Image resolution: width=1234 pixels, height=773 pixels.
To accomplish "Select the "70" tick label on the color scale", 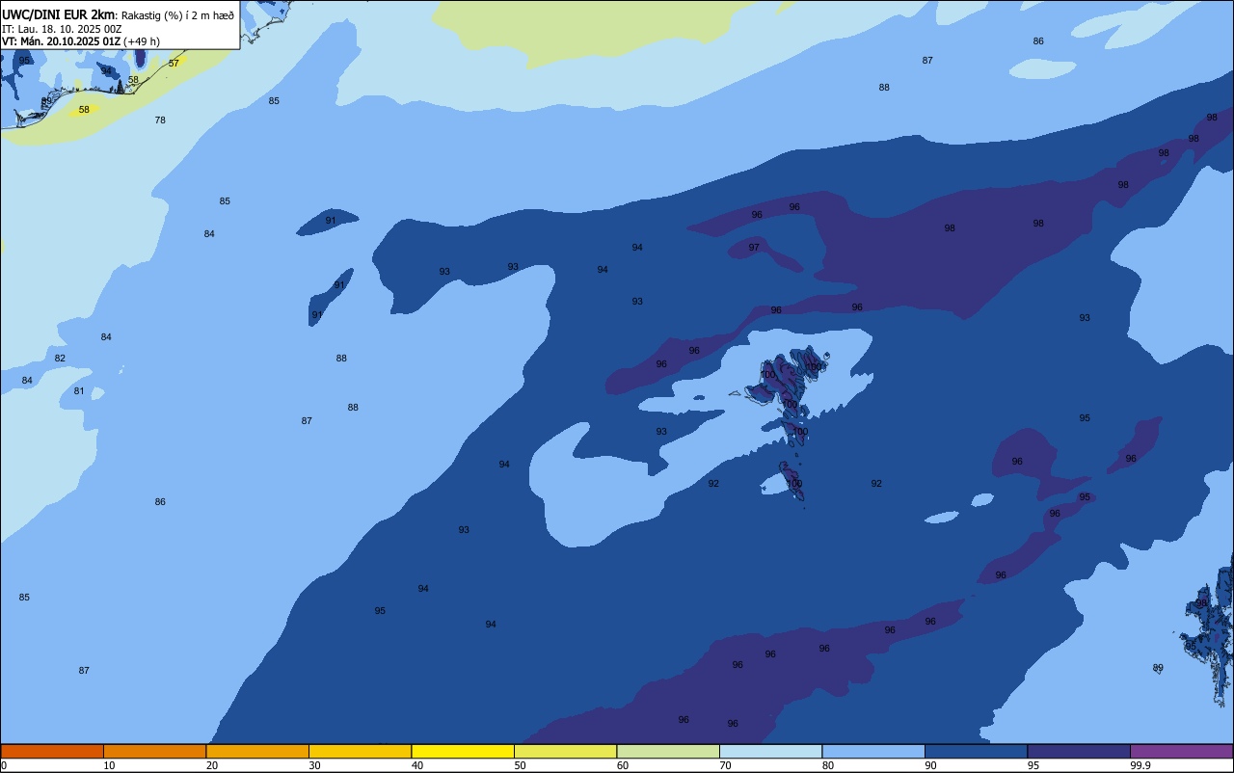I will point(725,765).
